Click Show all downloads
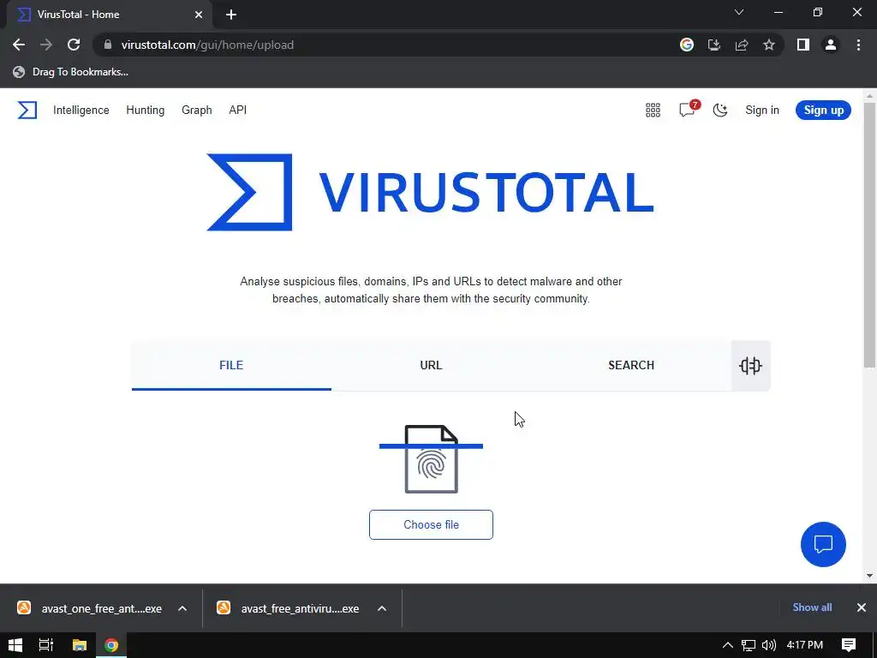This screenshot has width=877, height=658. pos(812,607)
